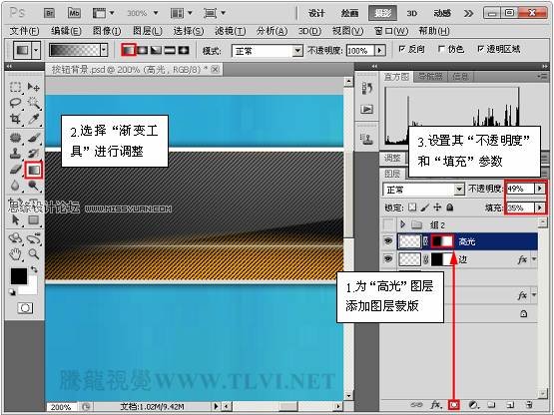Screen dimensions: 554x415
Task: Hide the 高光 layer visibility eye
Action: click(388, 241)
